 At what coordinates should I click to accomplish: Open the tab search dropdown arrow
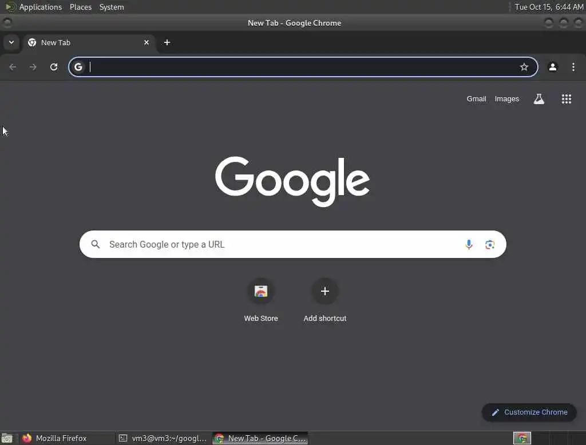coord(11,42)
